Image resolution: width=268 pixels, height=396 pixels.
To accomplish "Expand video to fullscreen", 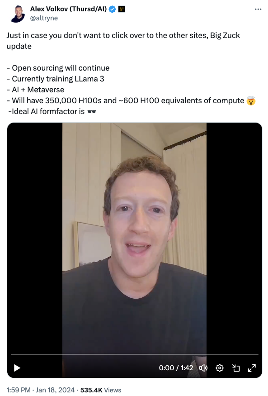I will (252, 368).
